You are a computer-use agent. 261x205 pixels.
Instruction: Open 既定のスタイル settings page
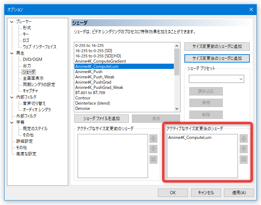tap(35, 129)
